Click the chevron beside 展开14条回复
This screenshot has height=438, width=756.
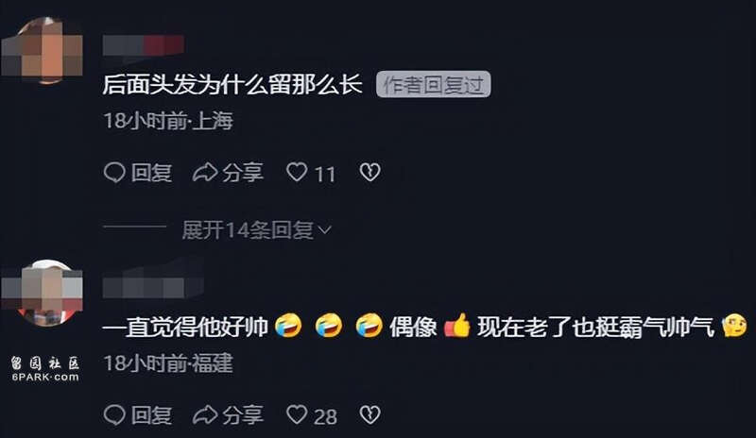click(325, 230)
